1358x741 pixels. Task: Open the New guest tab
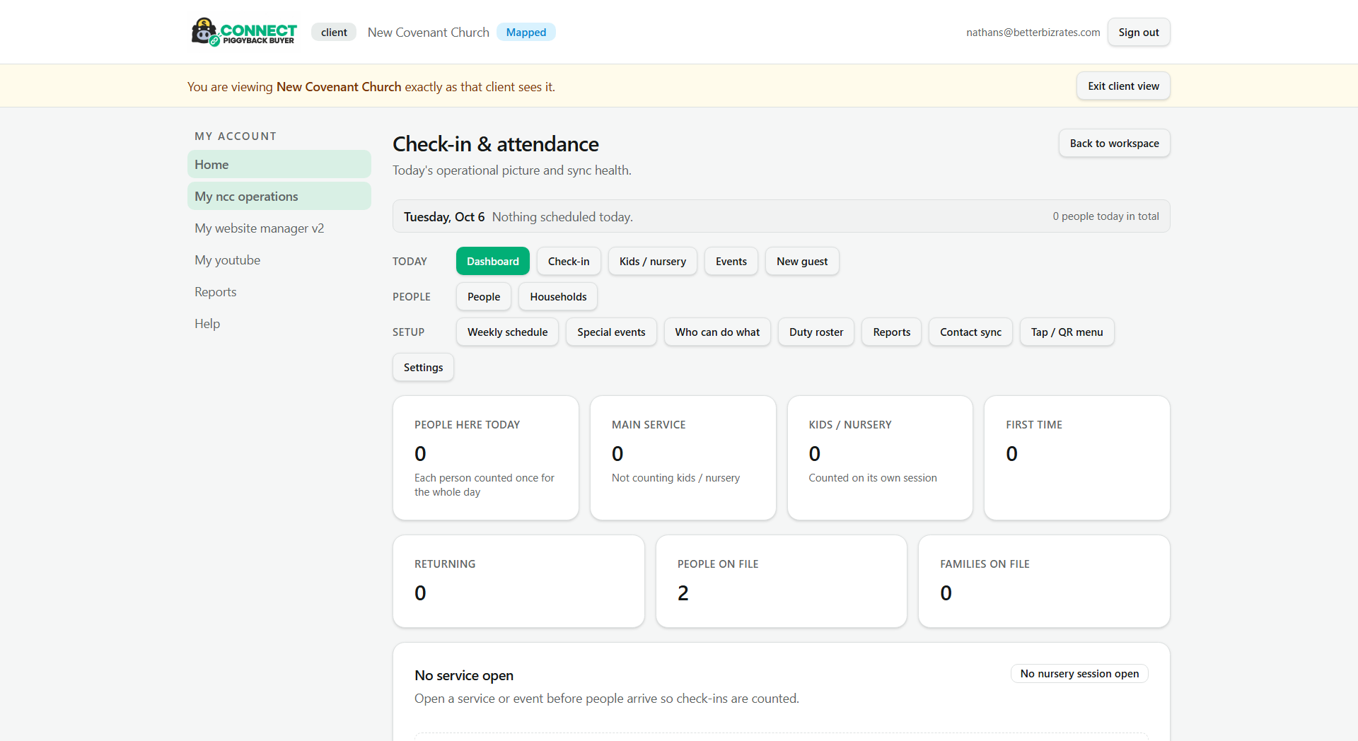(802, 262)
